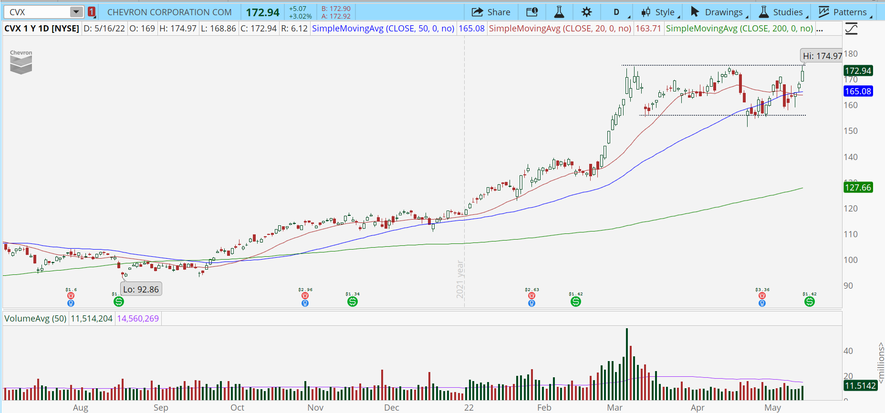The height and width of the screenshot is (413, 885).
Task: Click the volume value 11,514,204
Action: (x=92, y=318)
